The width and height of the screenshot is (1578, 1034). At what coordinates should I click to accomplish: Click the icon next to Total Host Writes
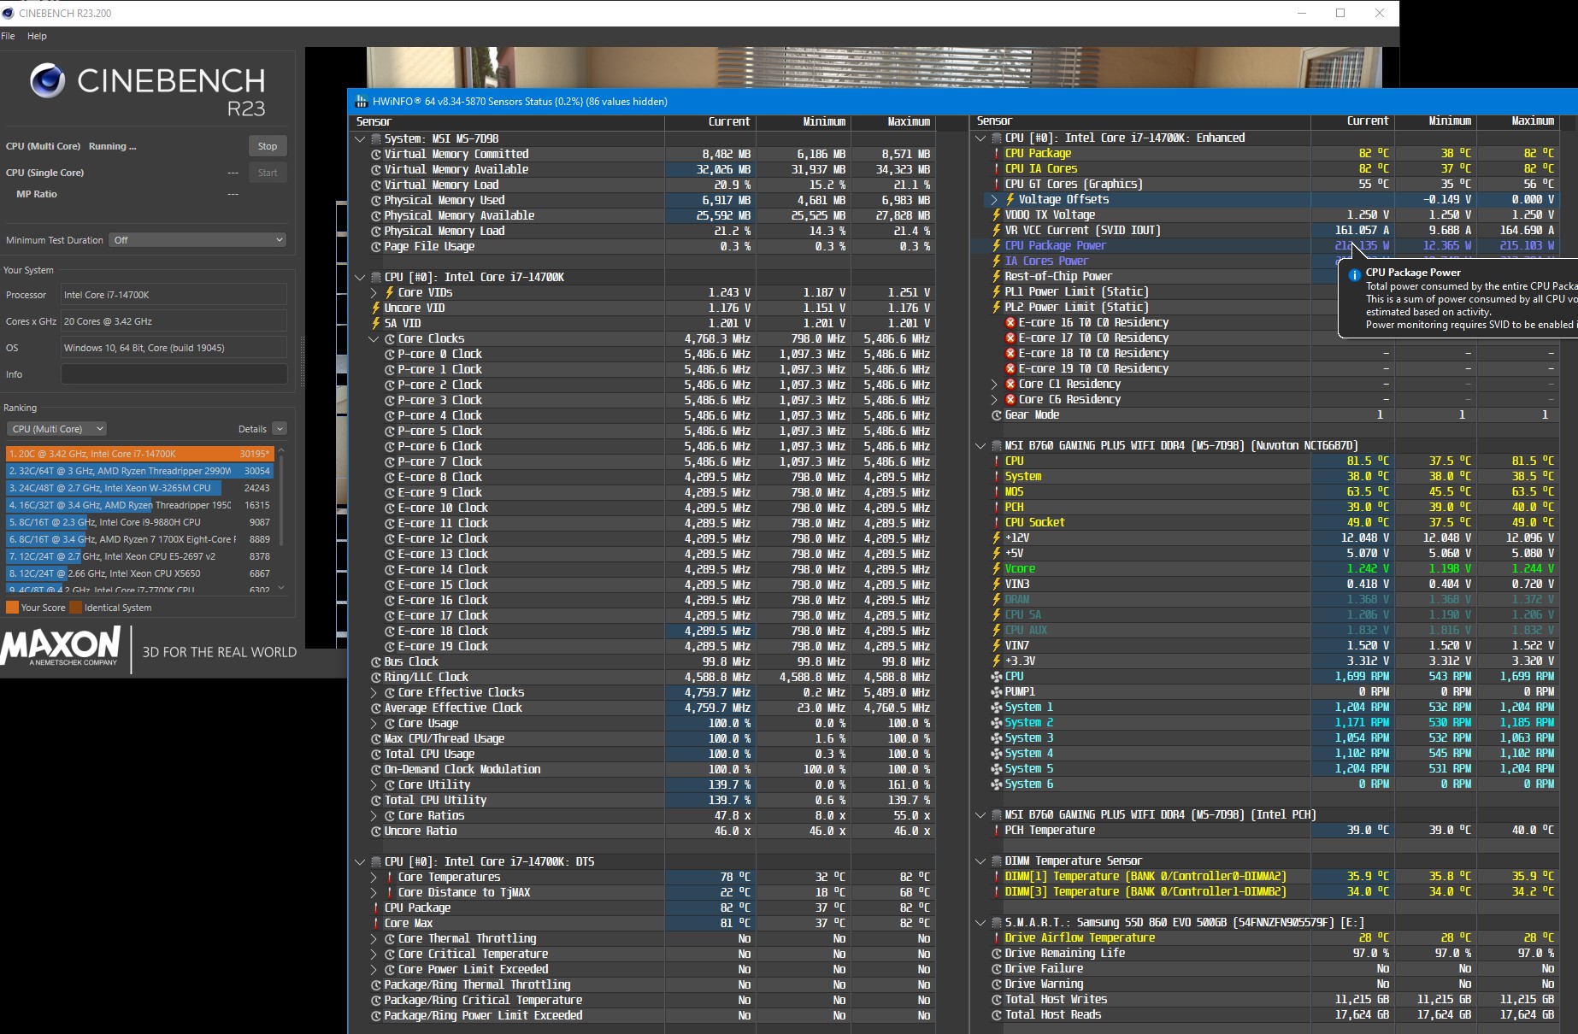coord(997,1000)
